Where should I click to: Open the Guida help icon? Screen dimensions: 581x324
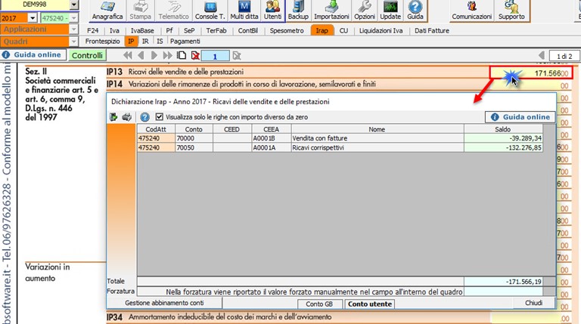point(415,11)
